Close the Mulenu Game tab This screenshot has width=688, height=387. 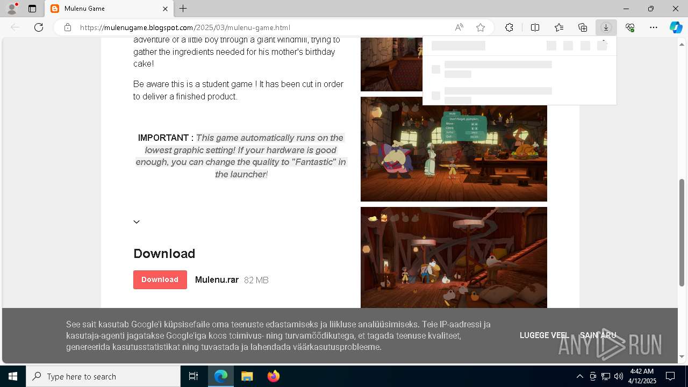[x=166, y=9]
